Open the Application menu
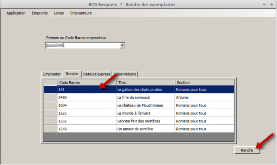Image resolution: width=277 pixels, height=165 pixels. (16, 13)
